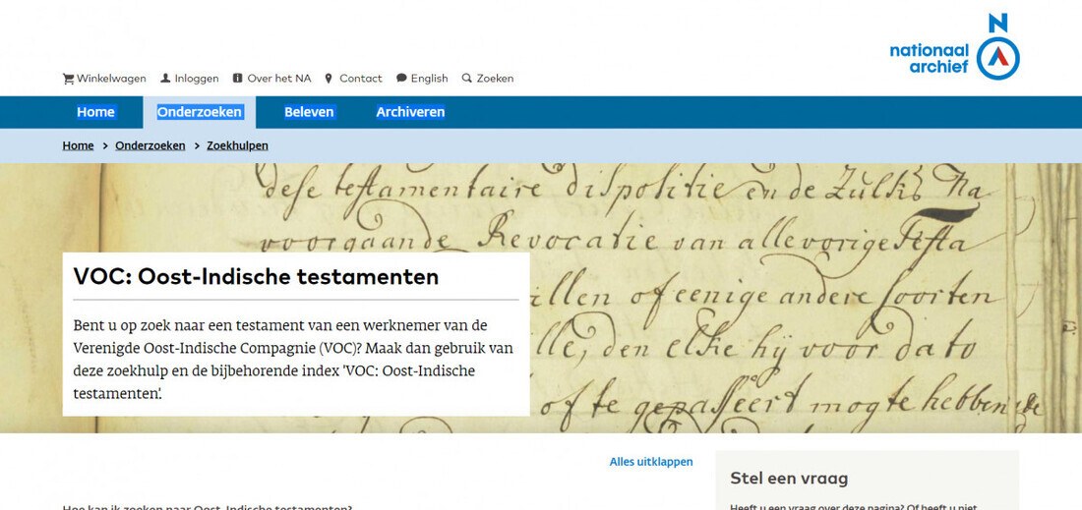
Task: Click the Onderzoeken breadcrumb link
Action: [150, 146]
